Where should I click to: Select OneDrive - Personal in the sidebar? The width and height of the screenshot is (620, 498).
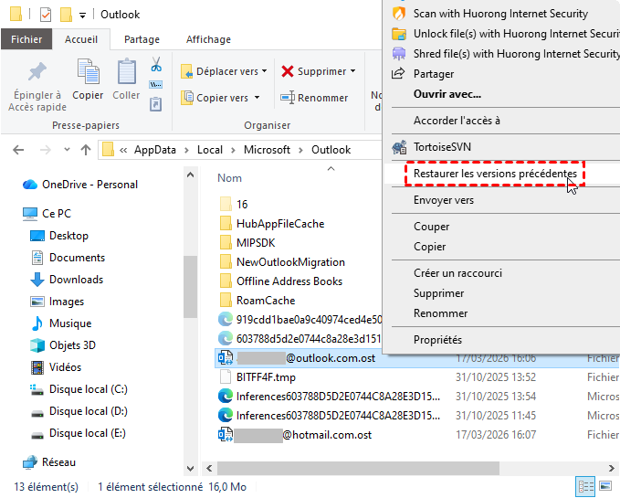80,185
